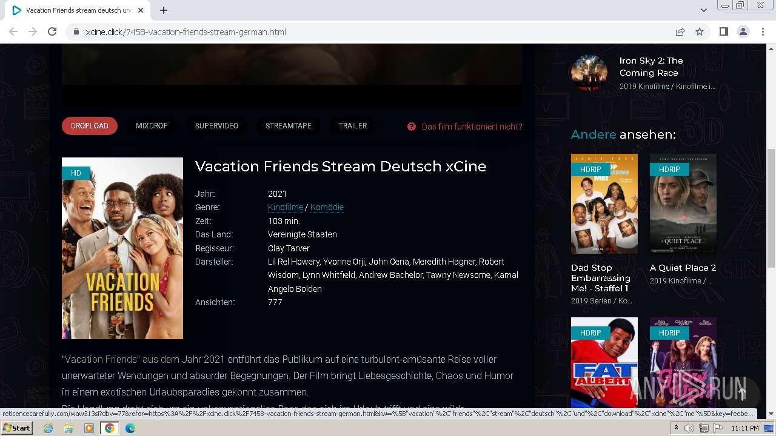Open Microsoft Edge taskbar icon
Image resolution: width=776 pixels, height=436 pixels.
coord(130,428)
